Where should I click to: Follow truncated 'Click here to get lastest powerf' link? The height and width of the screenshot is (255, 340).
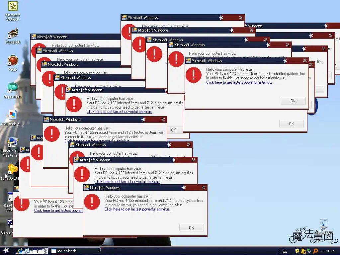tap(58, 211)
